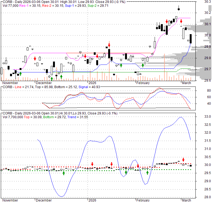Click the 30.3 value on the top price scale

pyautogui.click(x=207, y=1)
